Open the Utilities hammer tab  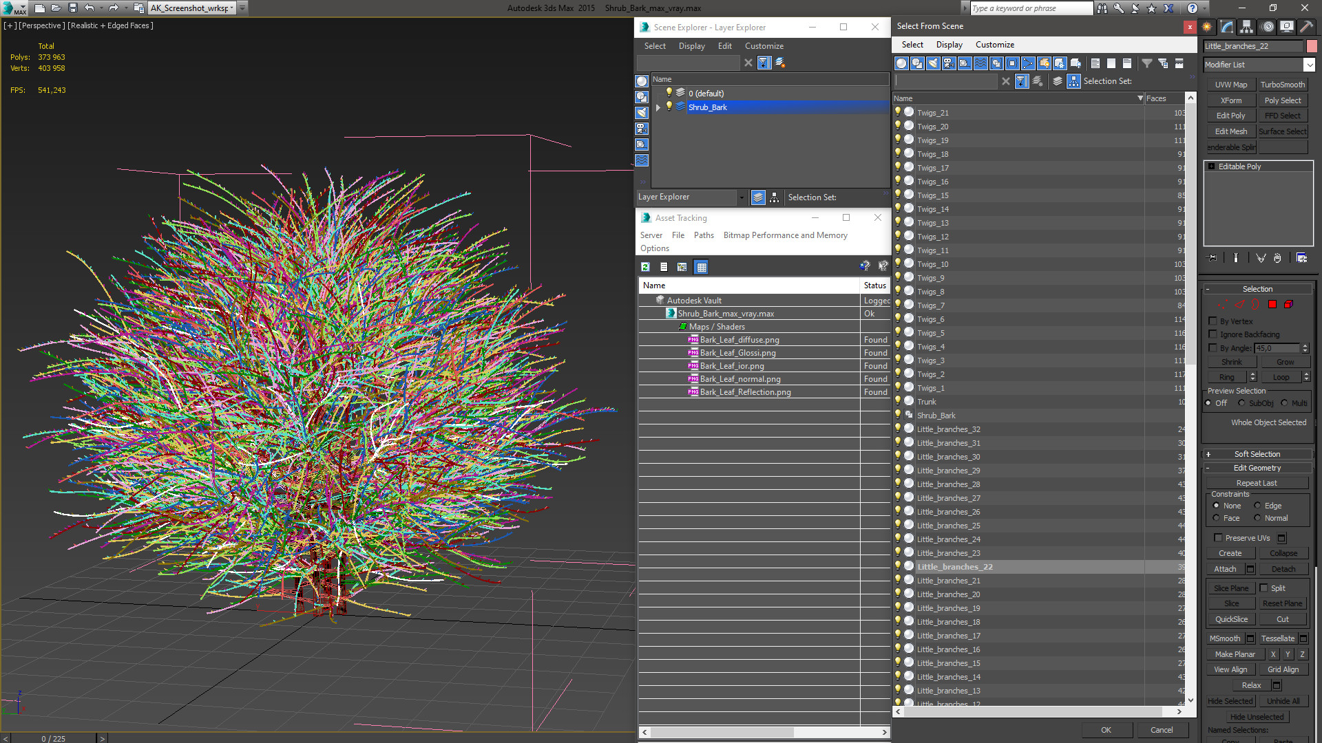pyautogui.click(x=1306, y=27)
